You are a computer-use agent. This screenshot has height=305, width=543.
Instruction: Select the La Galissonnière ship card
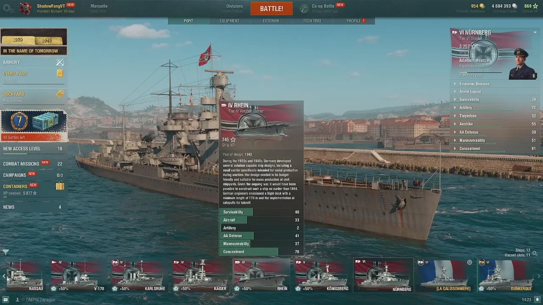point(444,276)
